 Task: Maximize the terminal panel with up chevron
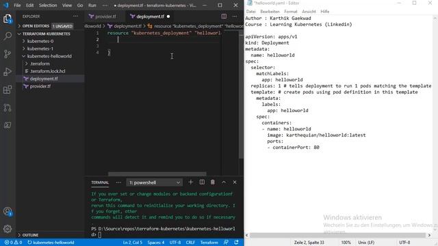tap(224, 182)
